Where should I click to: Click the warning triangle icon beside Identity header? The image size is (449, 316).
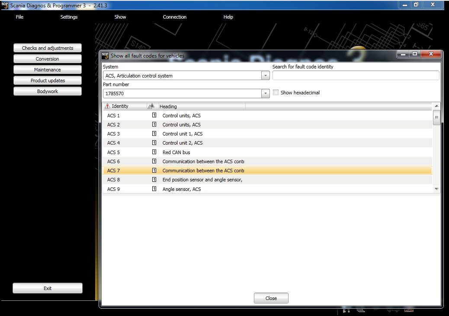click(x=107, y=106)
